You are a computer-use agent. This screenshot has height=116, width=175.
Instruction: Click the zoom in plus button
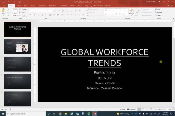(167, 109)
